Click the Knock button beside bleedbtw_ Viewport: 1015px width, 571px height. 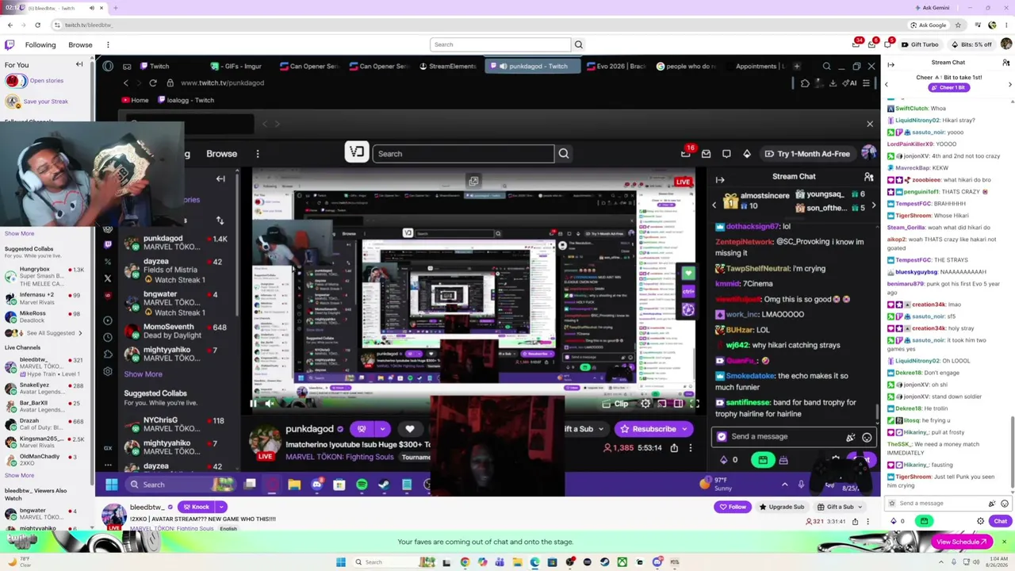pyautogui.click(x=196, y=507)
